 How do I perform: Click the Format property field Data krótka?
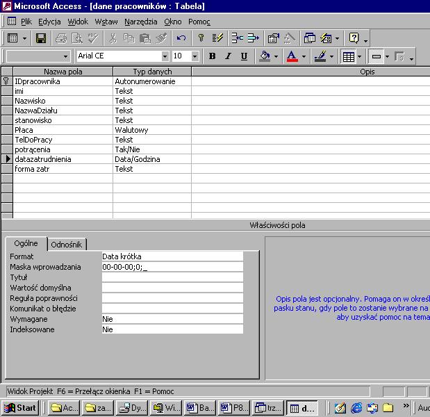tap(172, 256)
